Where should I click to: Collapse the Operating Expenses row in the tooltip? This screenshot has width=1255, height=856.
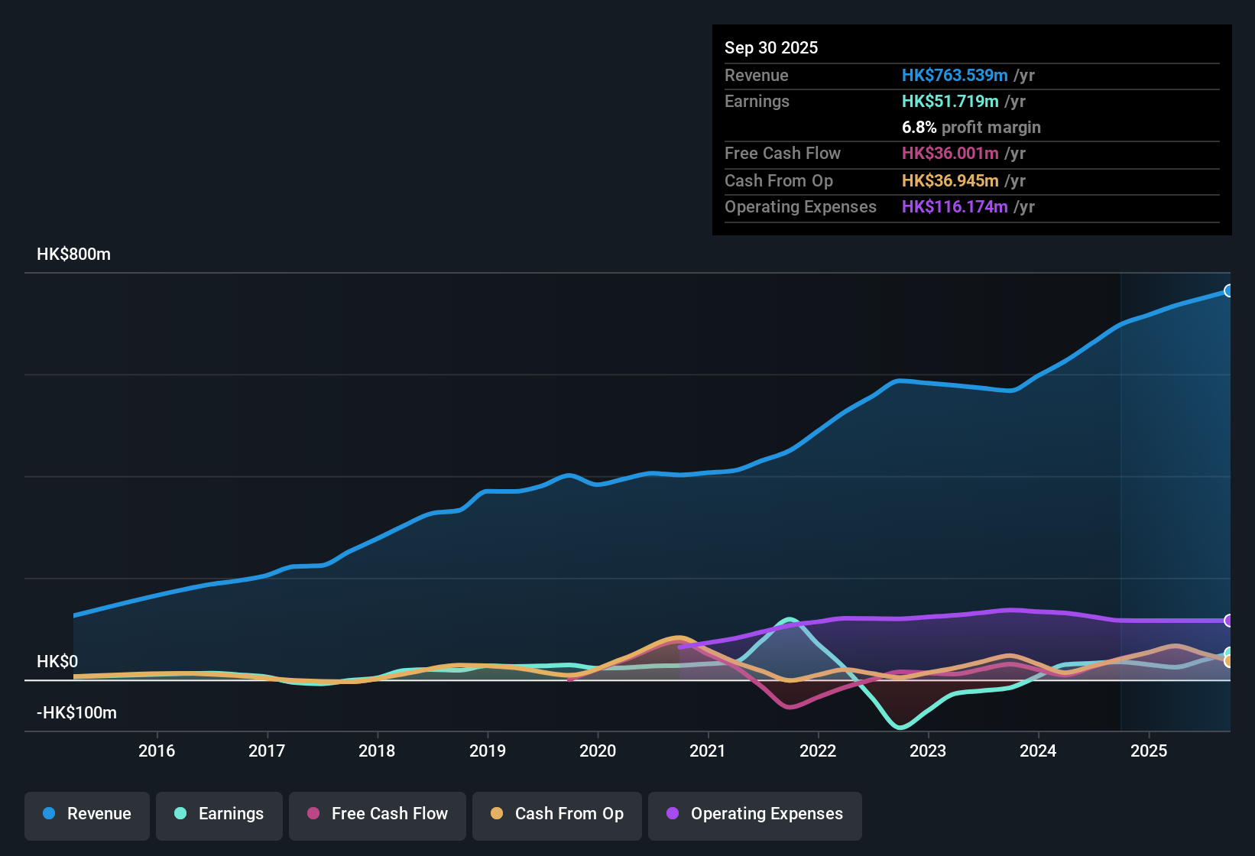pos(801,206)
